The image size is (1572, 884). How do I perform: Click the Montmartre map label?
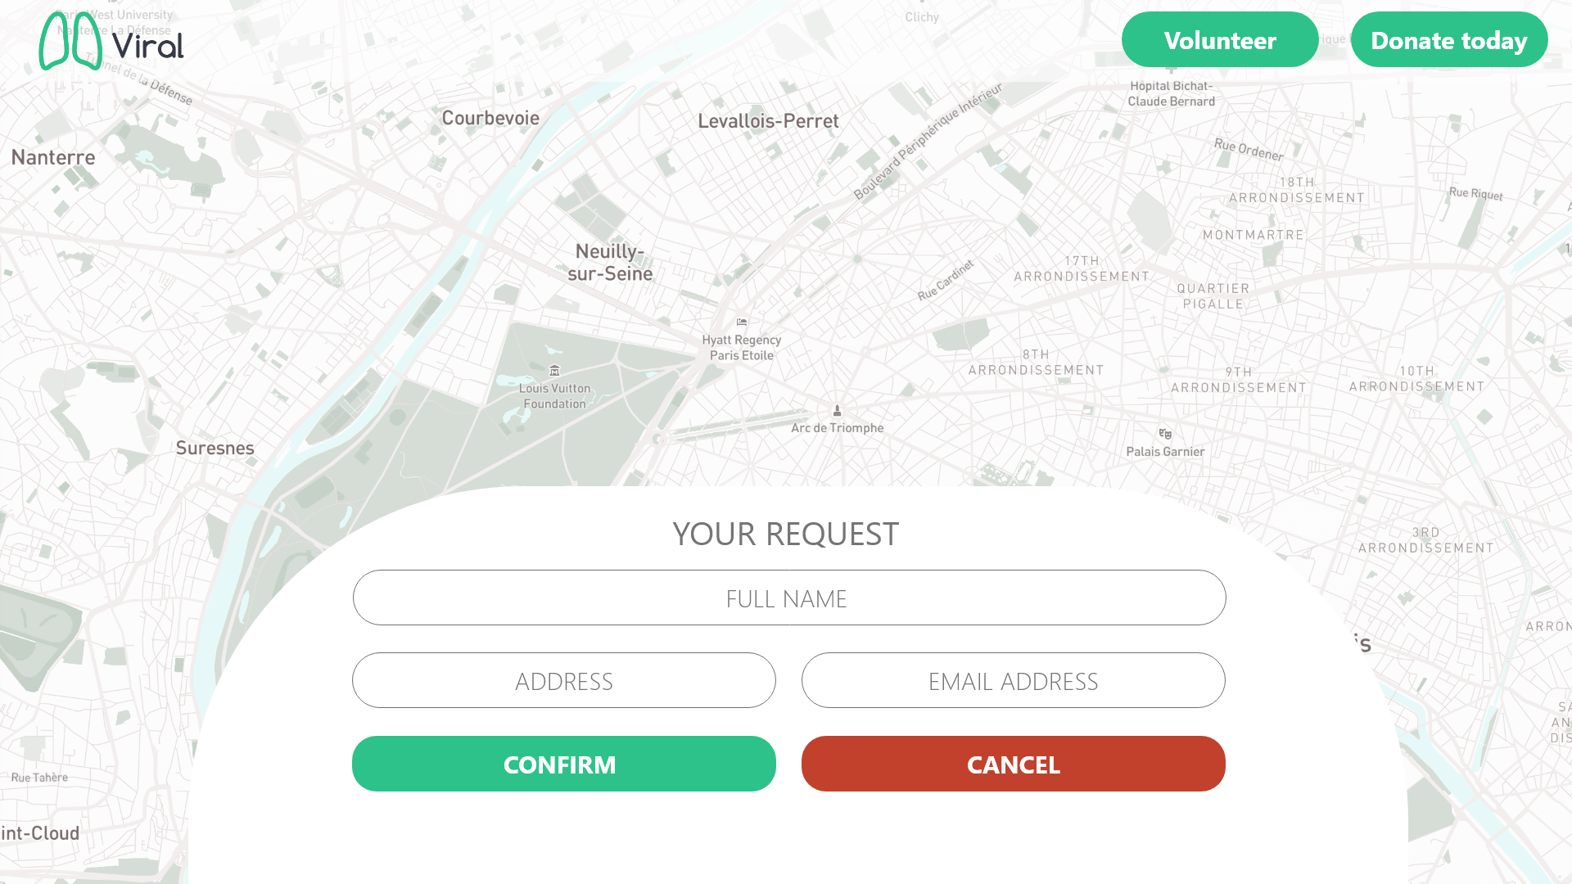[x=1254, y=235]
